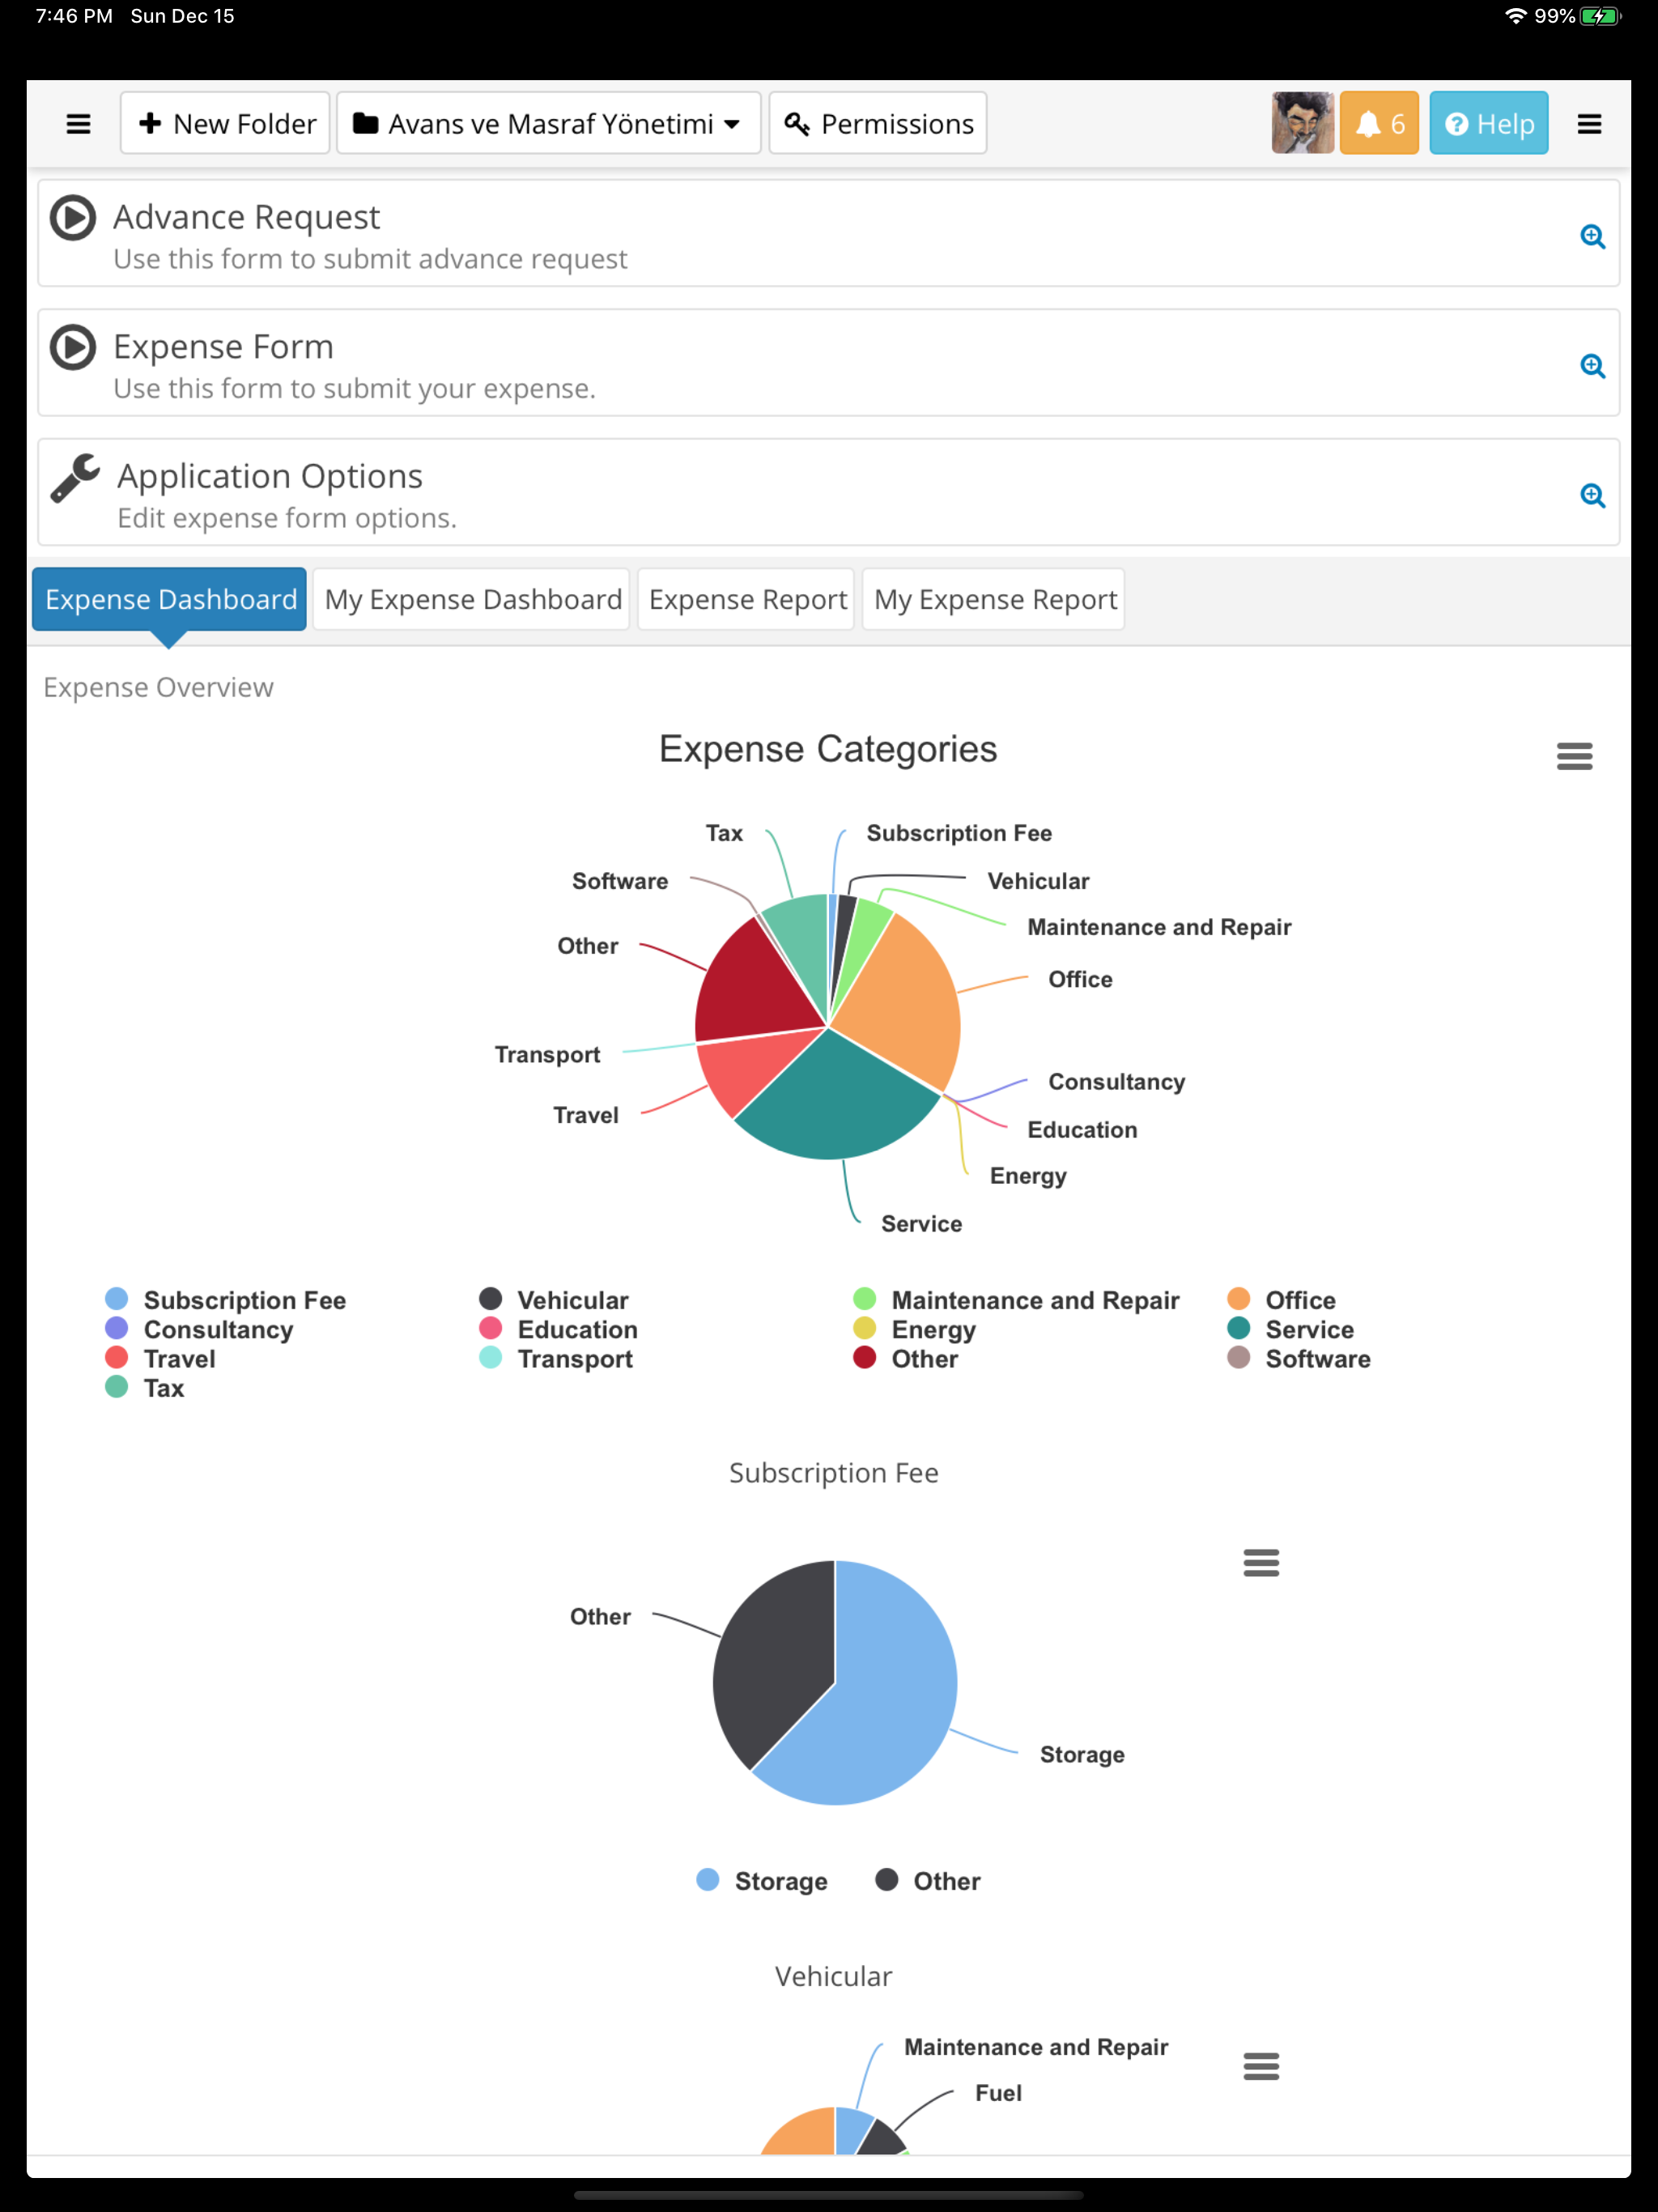Open Expense Categories chart context menu

click(x=1574, y=756)
